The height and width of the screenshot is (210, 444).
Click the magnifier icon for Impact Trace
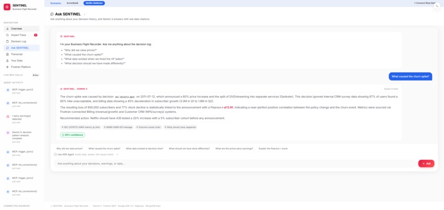pyautogui.click(x=7, y=35)
